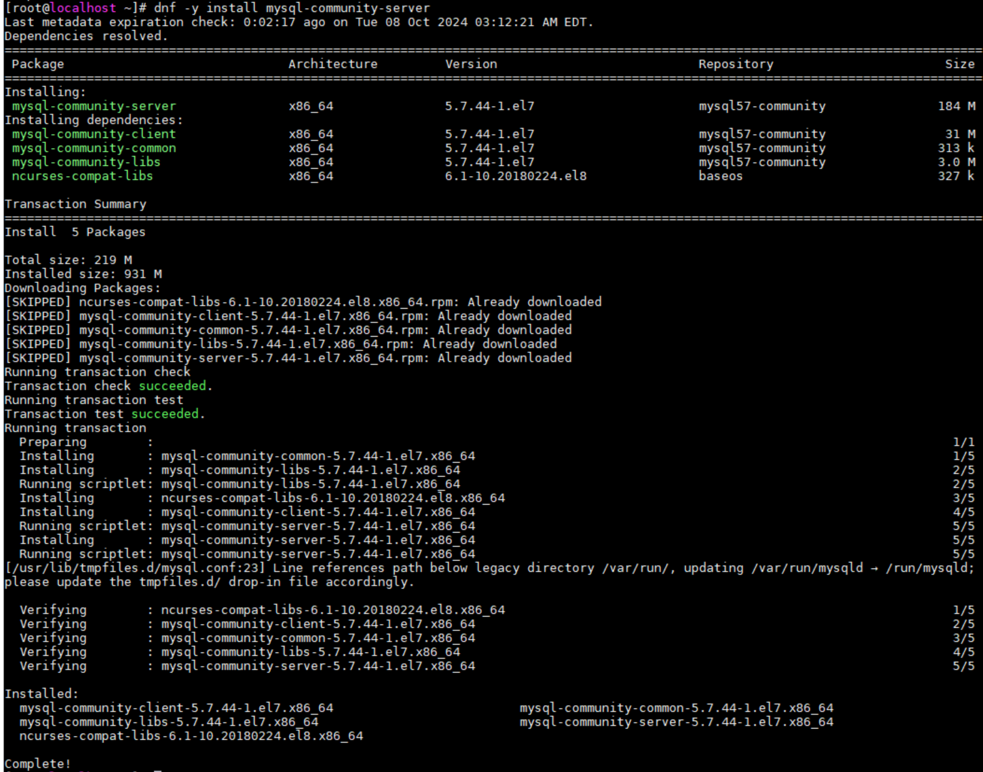Click the 'Repository' column header
983x772 pixels.
click(736, 64)
